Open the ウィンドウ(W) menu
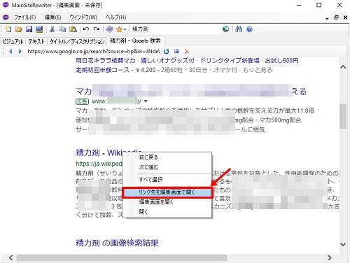Image resolution: width=350 pixels, height=263 pixels. (83, 17)
